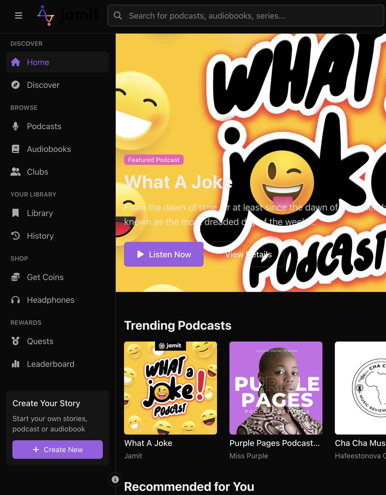This screenshot has width=386, height=495.
Task: Click the Featured Podcast badge
Action: click(x=154, y=160)
